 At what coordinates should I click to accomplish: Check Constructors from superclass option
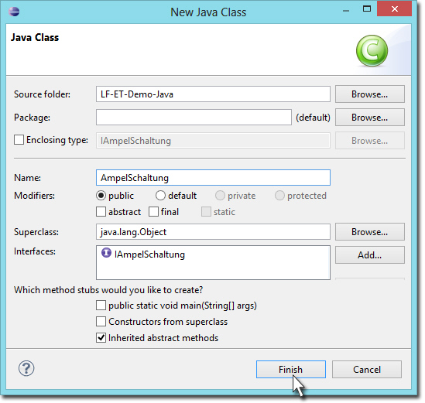click(x=101, y=322)
